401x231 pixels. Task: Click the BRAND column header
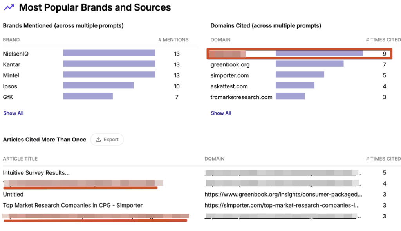click(x=11, y=40)
